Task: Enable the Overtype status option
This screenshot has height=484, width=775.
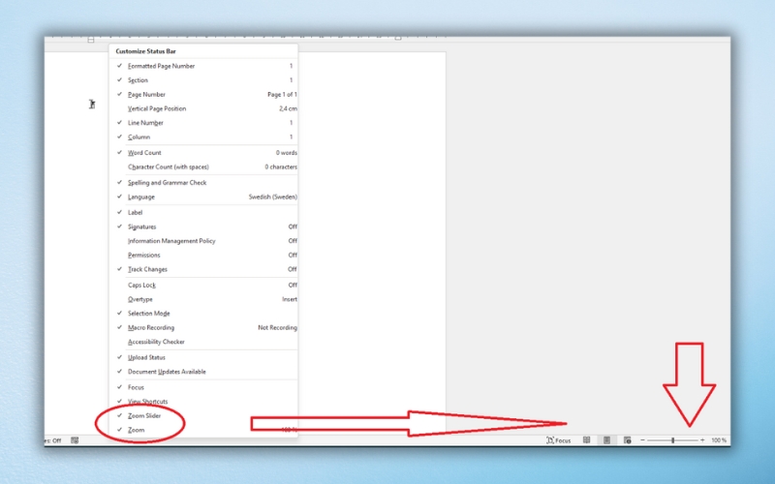Action: pos(141,299)
